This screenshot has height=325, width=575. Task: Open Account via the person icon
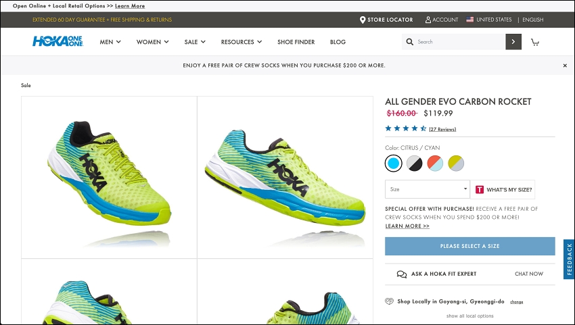coord(428,20)
